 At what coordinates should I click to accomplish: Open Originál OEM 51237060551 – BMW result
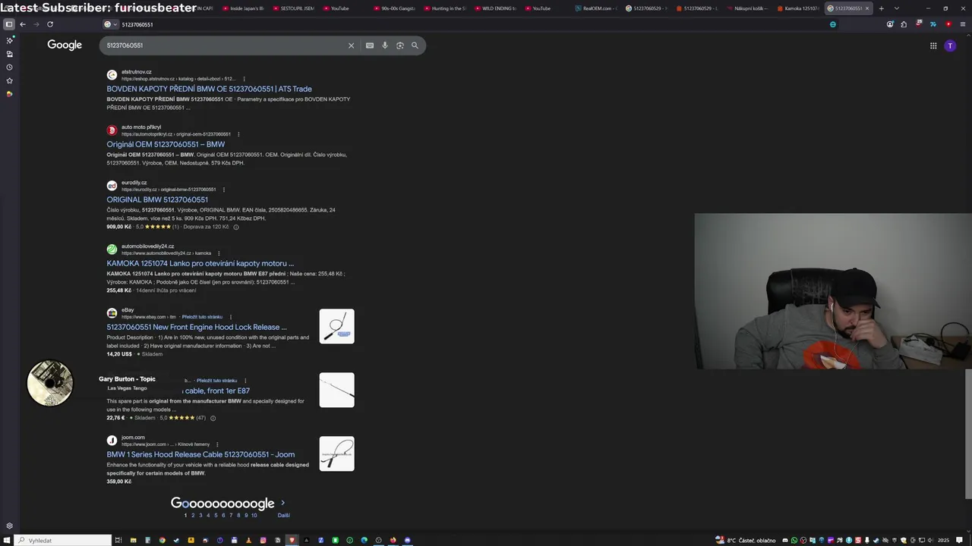tap(166, 144)
